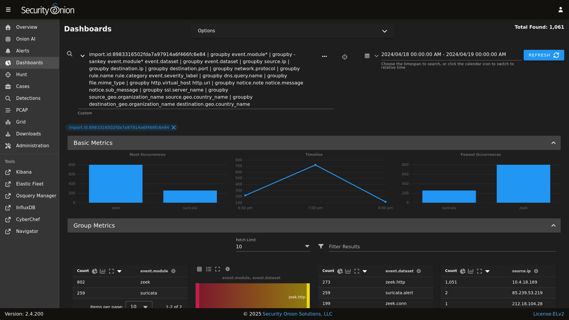Screen dimensions: 569x320
Task: Click the crosshair auto-hunt icon
Action: click(345, 57)
